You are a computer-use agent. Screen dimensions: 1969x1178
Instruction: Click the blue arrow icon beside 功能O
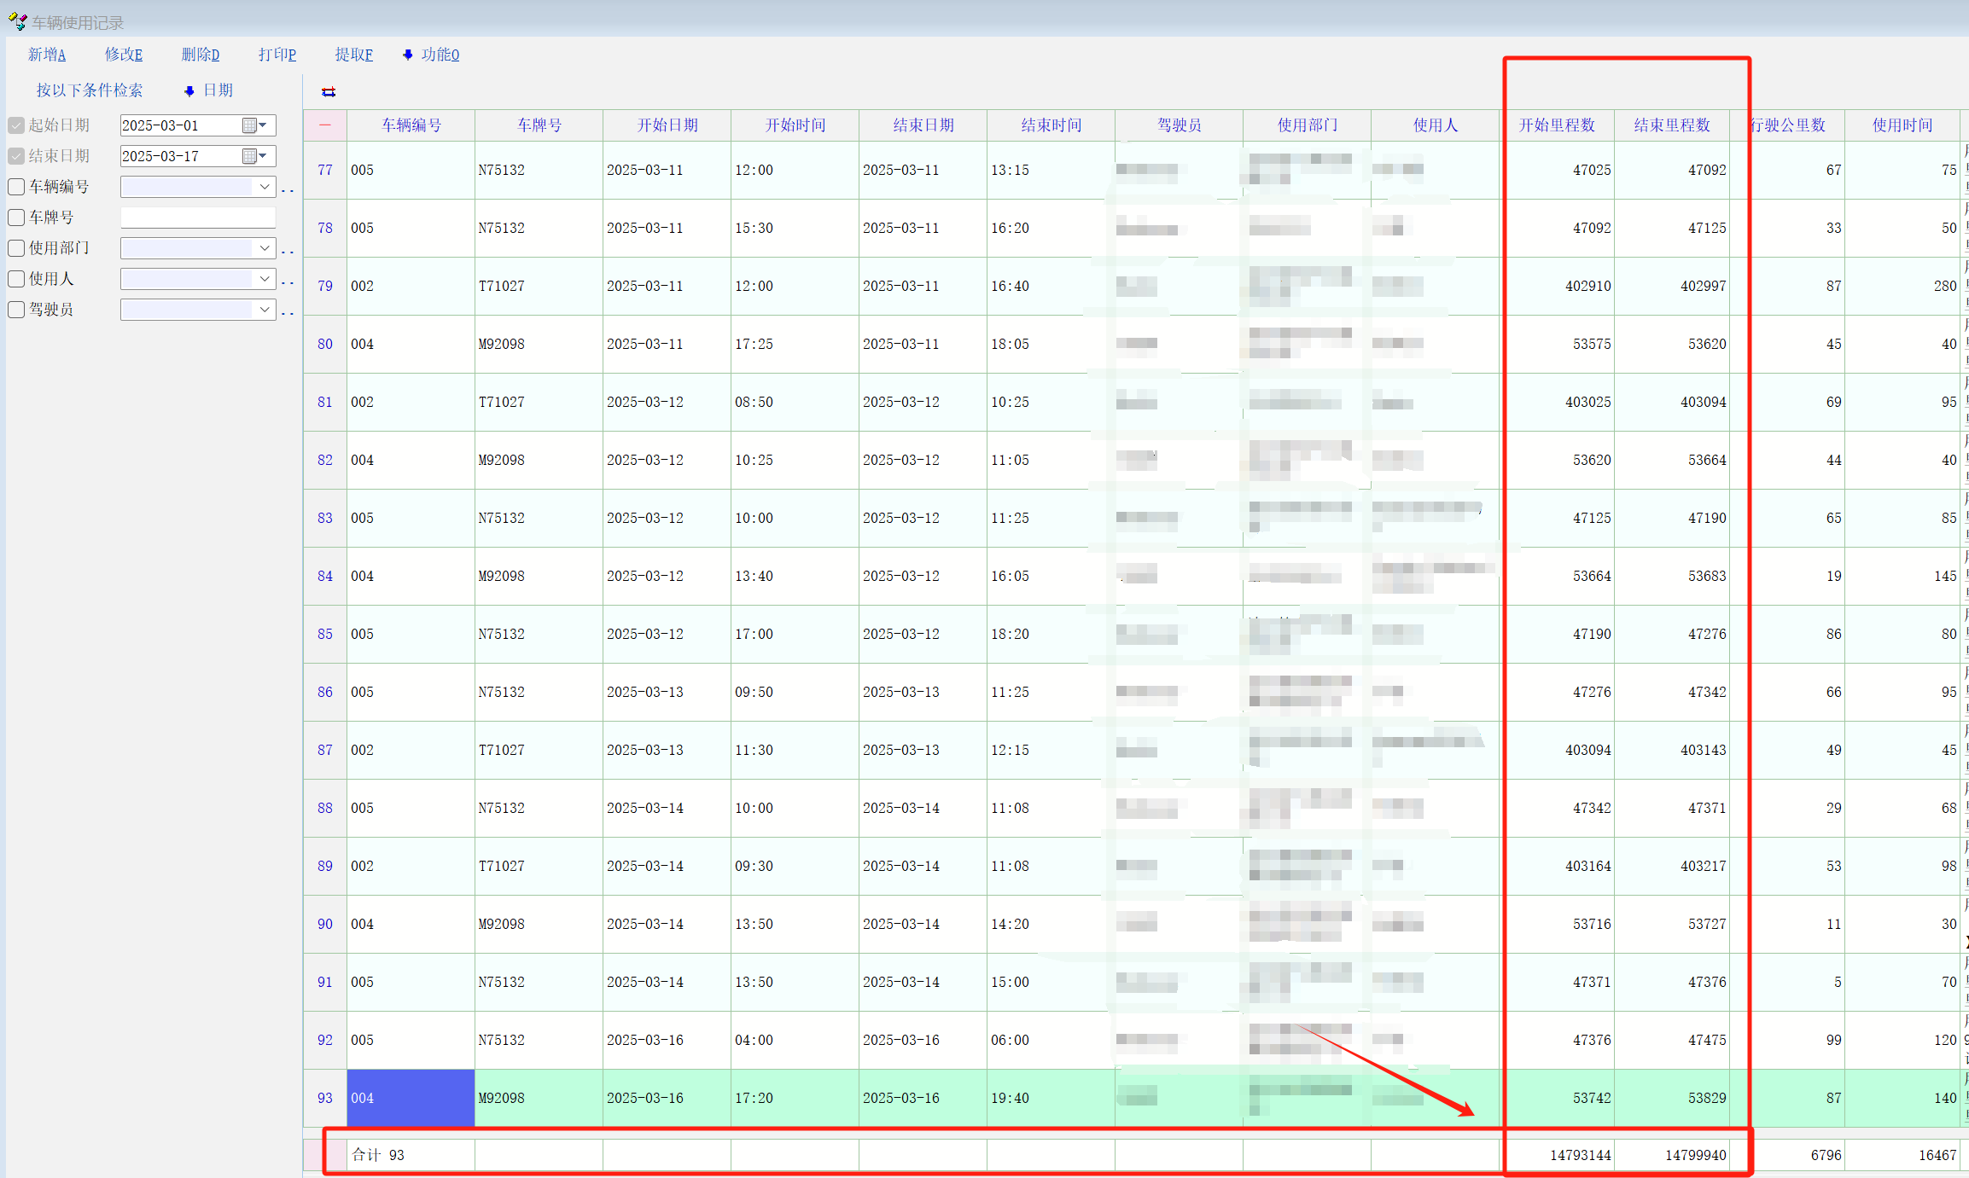click(408, 55)
